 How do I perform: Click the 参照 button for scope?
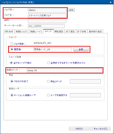pyautogui.click(x=81, y=50)
